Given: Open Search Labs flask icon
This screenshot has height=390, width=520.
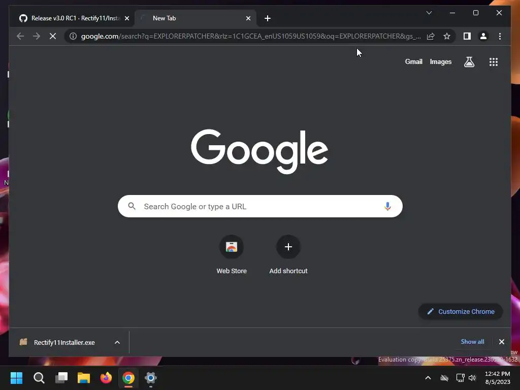Looking at the screenshot, I should [469, 61].
